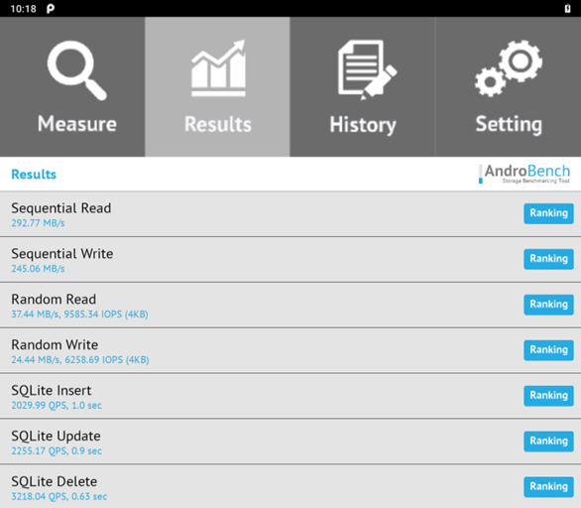Switch to the Measure tab label
Viewport: 581px width, 508px height.
coord(77,124)
